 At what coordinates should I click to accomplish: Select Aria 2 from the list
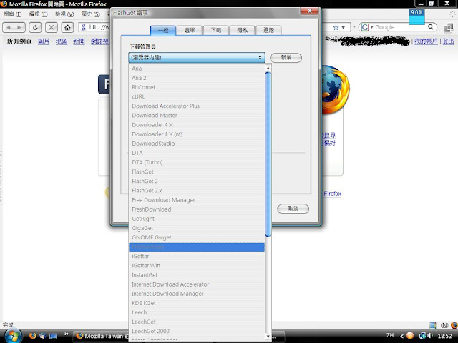click(x=197, y=78)
